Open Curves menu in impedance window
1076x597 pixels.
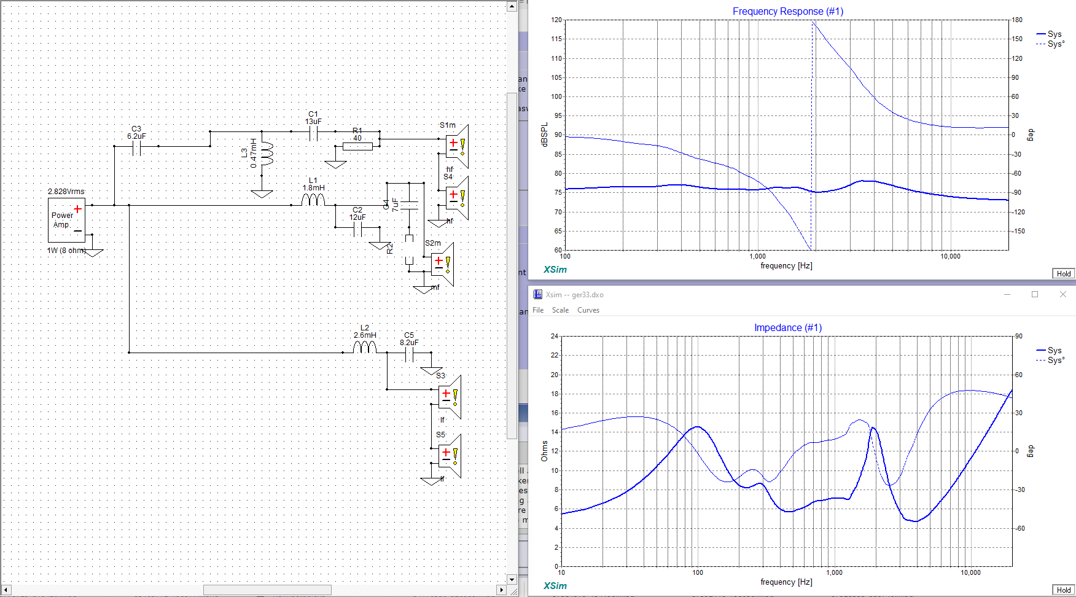588,310
